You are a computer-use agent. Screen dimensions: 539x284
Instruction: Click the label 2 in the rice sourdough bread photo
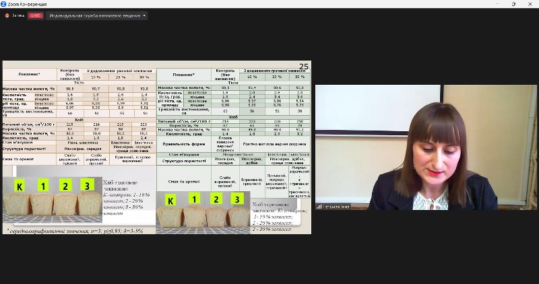point(65,186)
